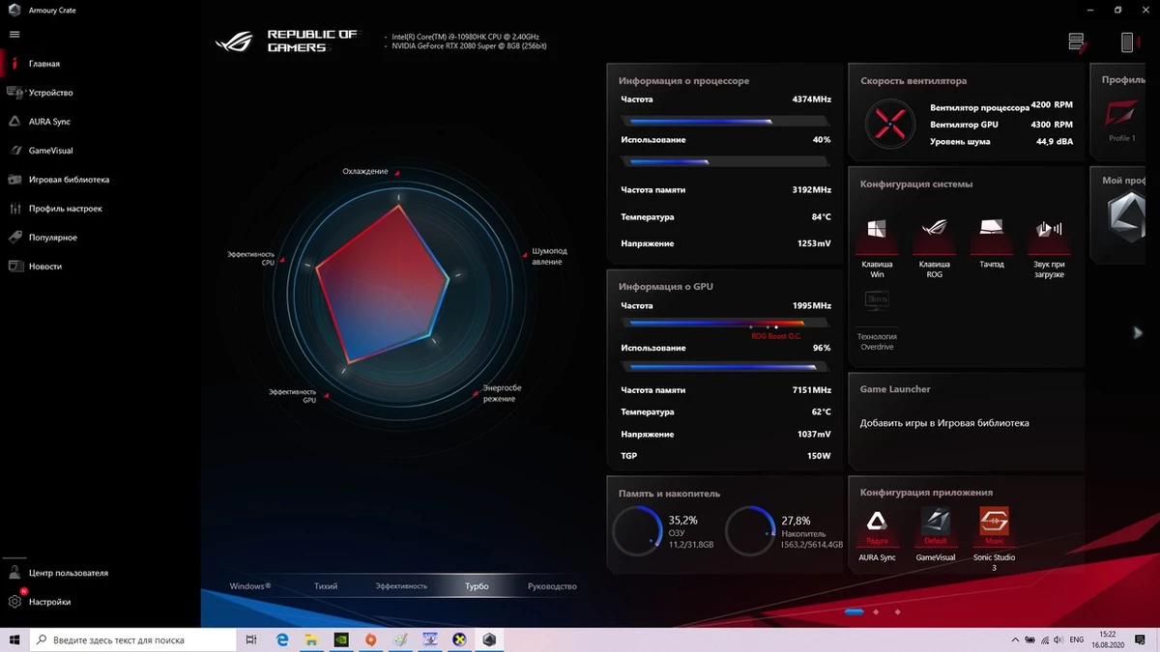Go to third page dot
The width and height of the screenshot is (1160, 652).
coord(897,611)
